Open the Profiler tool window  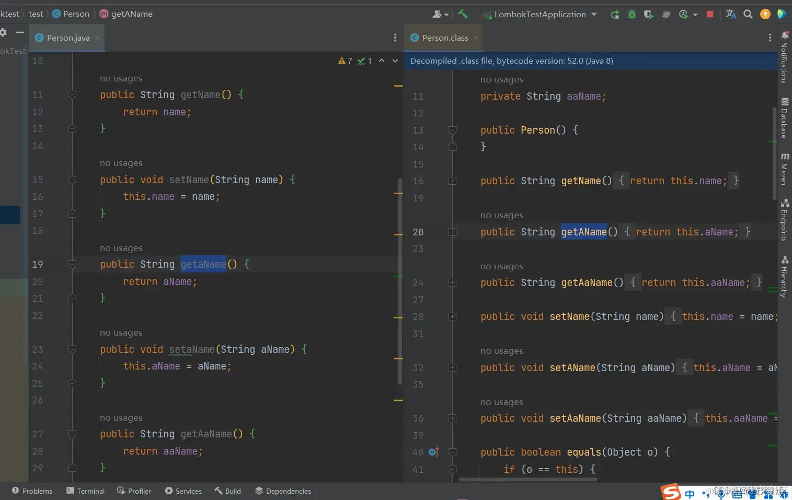(134, 491)
